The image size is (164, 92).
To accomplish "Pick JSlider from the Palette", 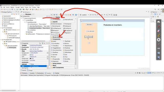I will coord(66,61).
